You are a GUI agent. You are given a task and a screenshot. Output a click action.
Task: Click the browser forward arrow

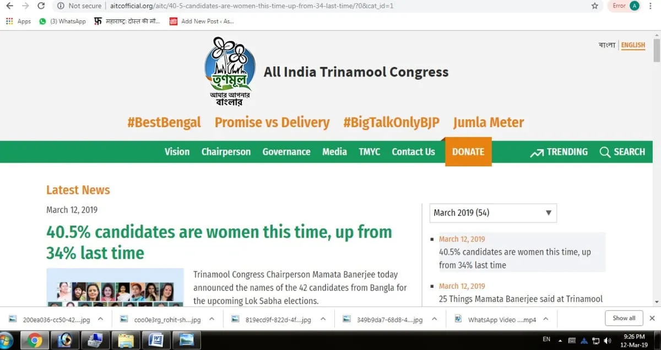(x=25, y=6)
